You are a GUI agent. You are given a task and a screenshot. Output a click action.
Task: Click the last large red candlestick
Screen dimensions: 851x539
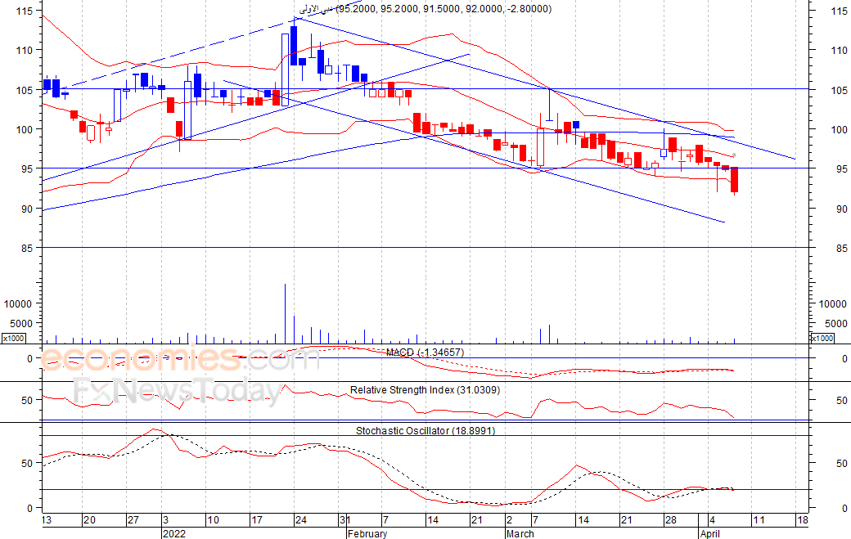[x=734, y=180]
